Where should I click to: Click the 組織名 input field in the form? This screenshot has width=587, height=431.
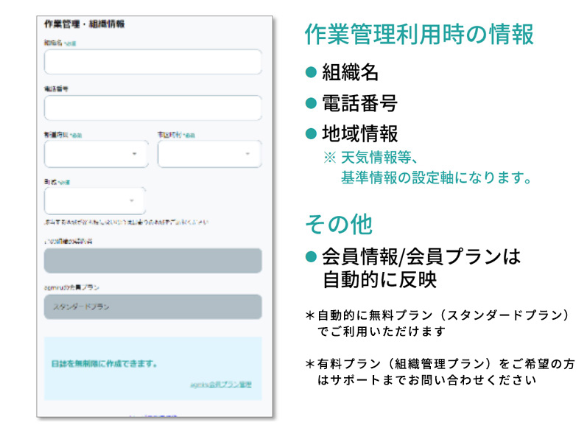[152, 62]
